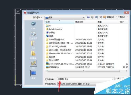Click the Administrator folder icon

[47, 29]
